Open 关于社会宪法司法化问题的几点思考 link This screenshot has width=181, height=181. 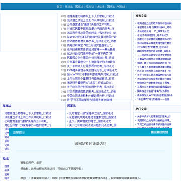tap(93, 125)
